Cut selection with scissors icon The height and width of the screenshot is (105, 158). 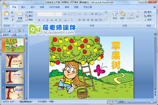point(12,12)
